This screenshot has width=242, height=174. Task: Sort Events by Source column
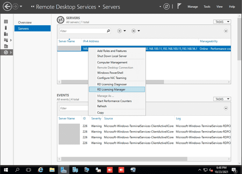click(x=108, y=119)
